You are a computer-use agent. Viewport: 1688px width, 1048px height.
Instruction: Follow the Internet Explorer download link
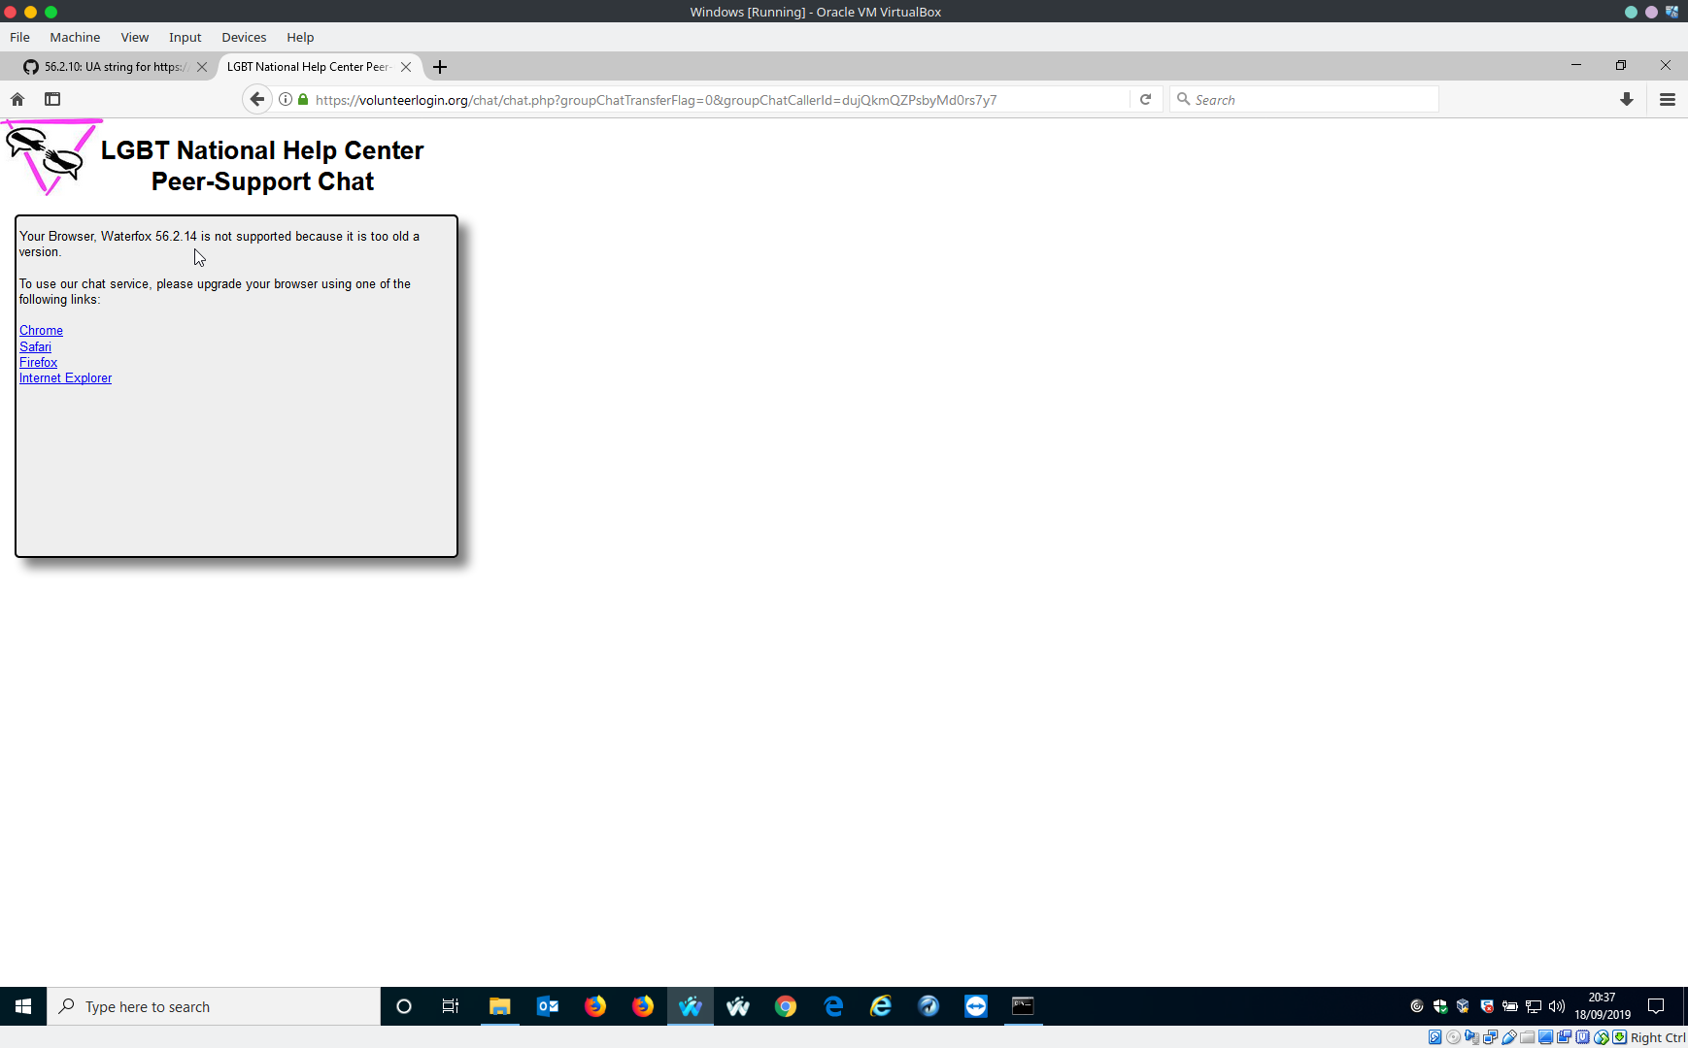pyautogui.click(x=65, y=377)
